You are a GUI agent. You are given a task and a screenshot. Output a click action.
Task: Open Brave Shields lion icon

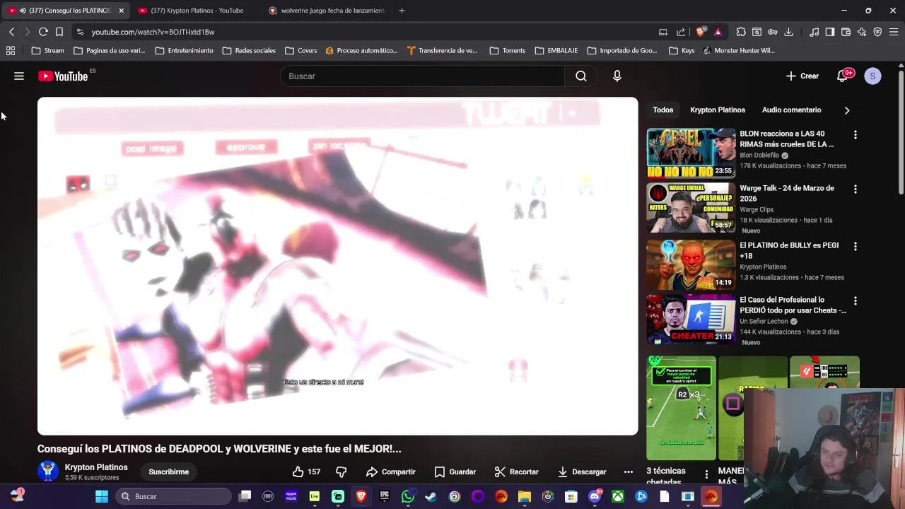[701, 32]
